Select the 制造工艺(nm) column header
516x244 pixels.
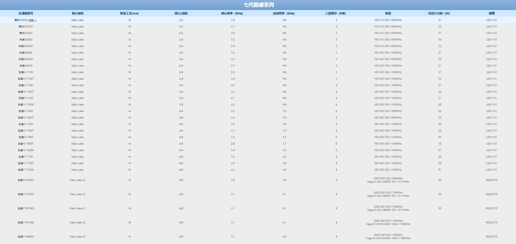(129, 13)
